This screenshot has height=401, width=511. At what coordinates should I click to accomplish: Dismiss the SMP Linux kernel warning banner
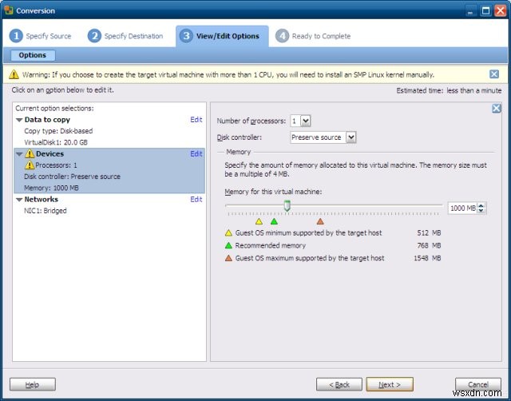point(494,74)
